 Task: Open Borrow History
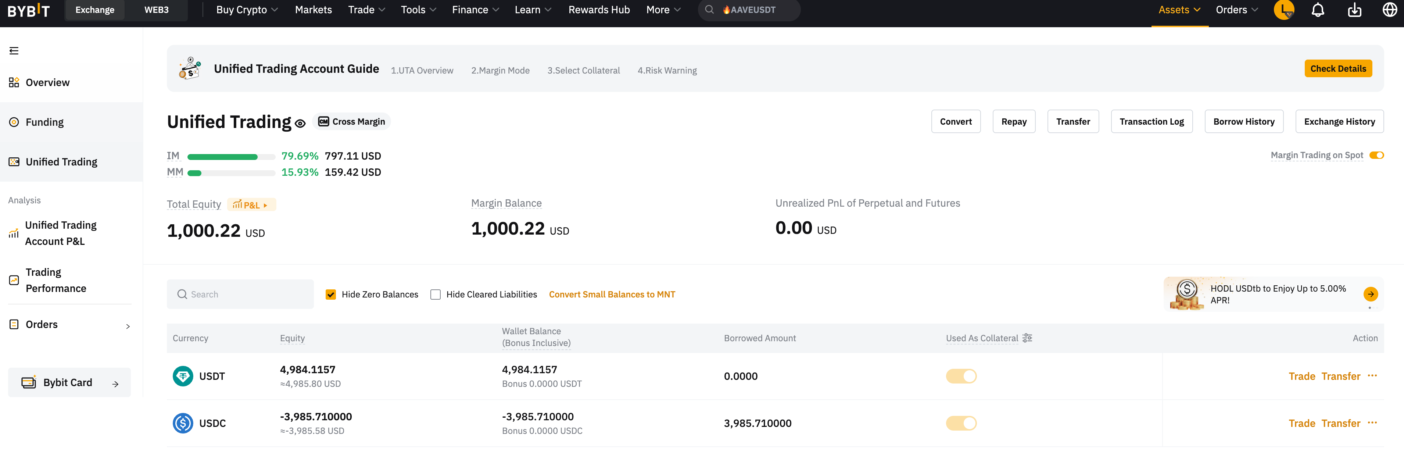coord(1244,122)
